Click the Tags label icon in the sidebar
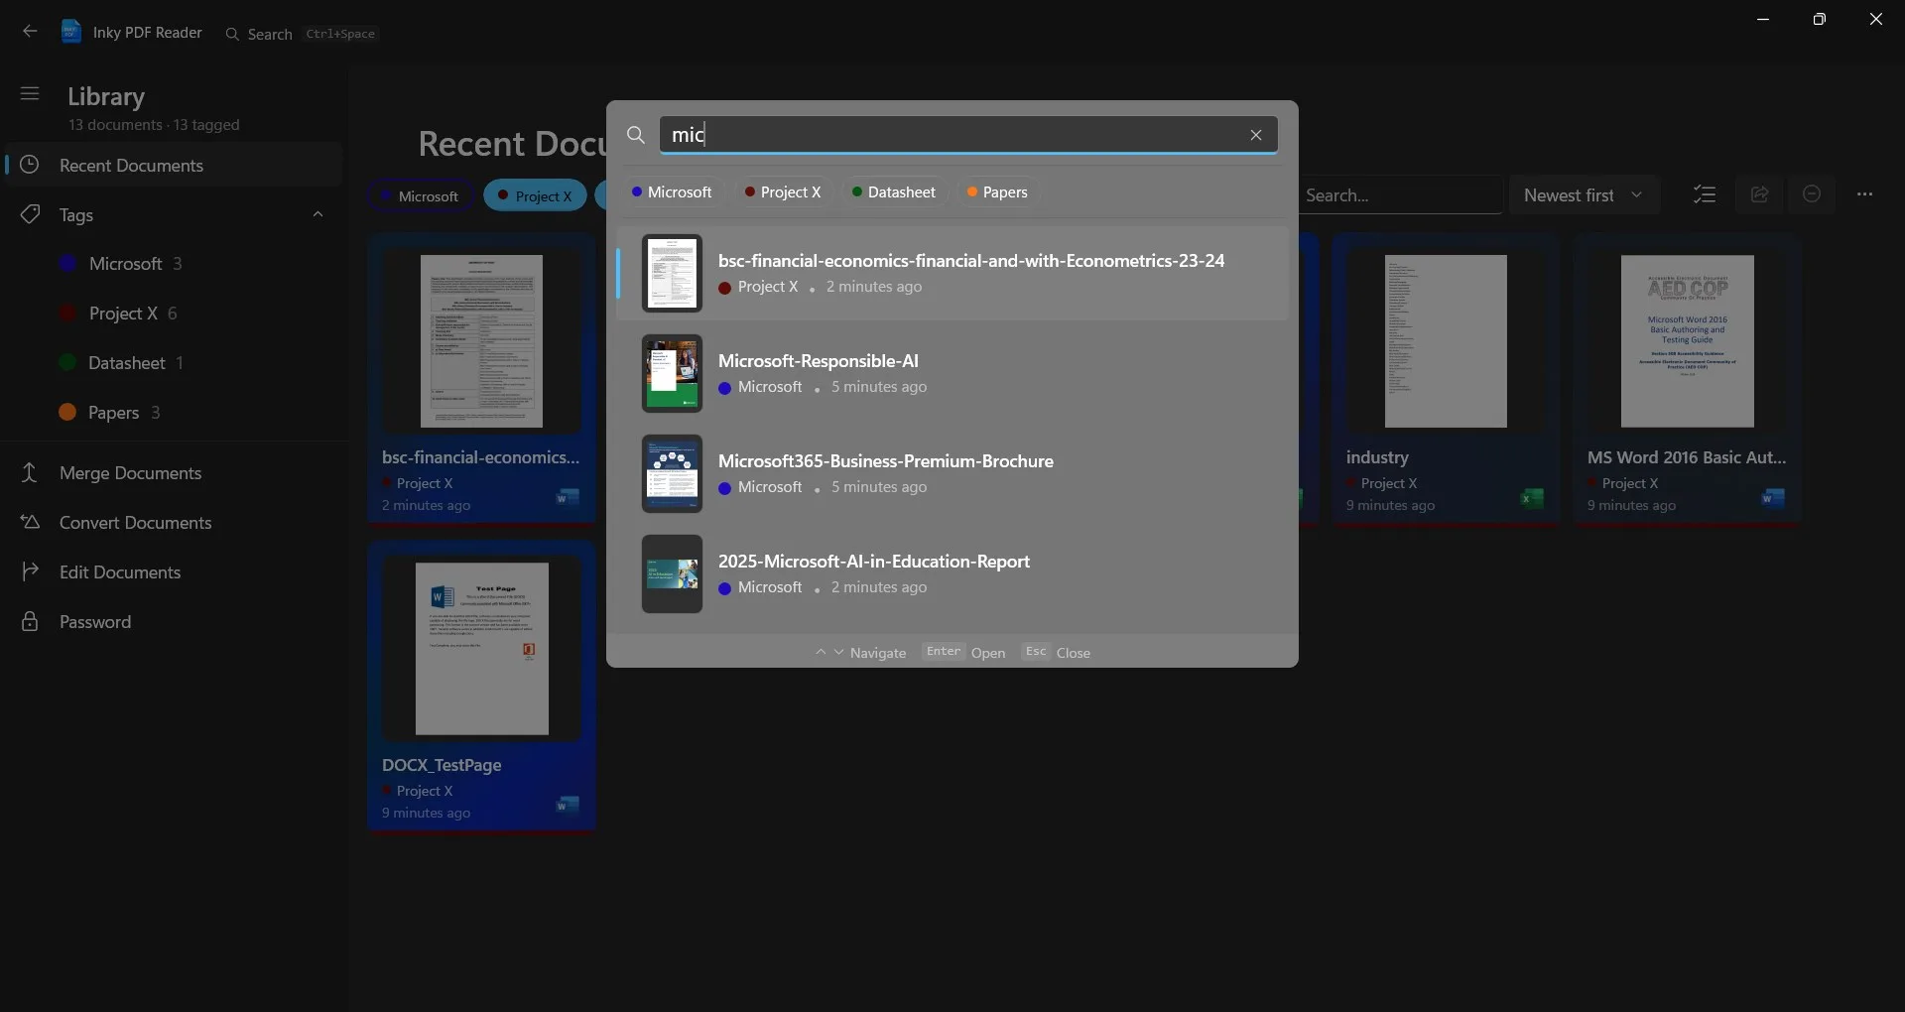Image resolution: width=1905 pixels, height=1012 pixels. click(x=30, y=214)
